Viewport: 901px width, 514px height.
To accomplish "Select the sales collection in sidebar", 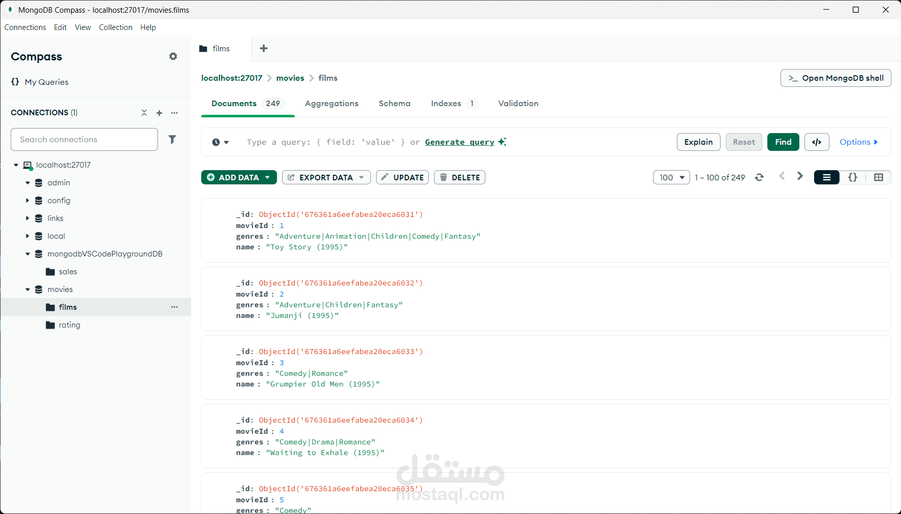I will [68, 272].
